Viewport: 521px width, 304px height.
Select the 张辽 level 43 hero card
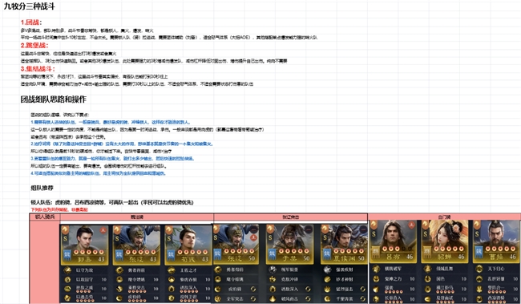pos(136,245)
